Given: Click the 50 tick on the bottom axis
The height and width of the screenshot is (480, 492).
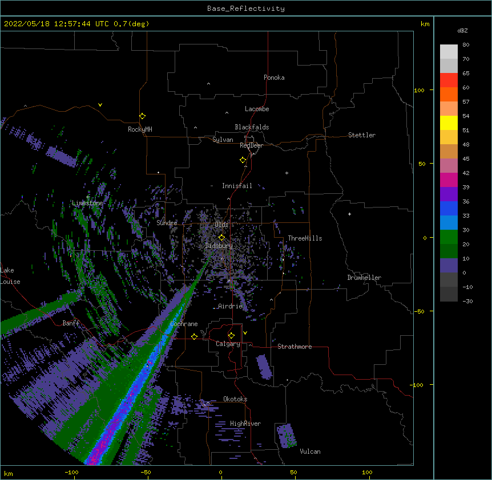Looking at the screenshot, I should (x=293, y=473).
